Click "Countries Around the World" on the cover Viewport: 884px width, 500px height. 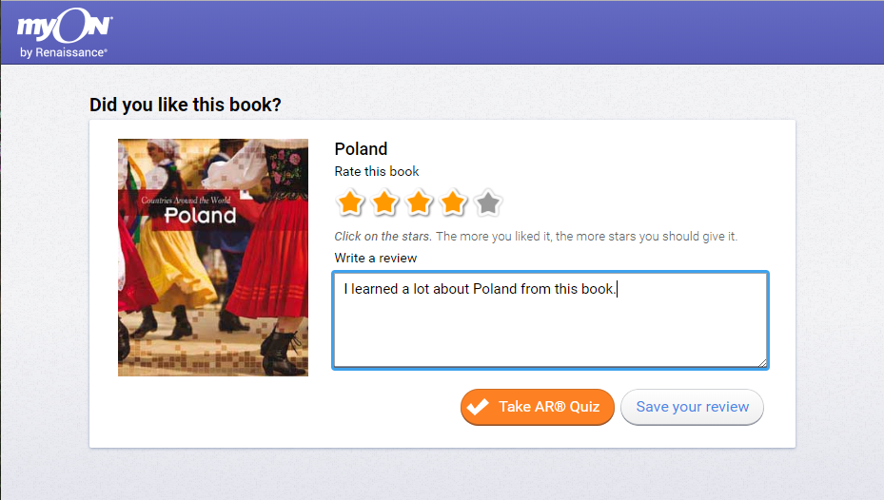(x=188, y=200)
